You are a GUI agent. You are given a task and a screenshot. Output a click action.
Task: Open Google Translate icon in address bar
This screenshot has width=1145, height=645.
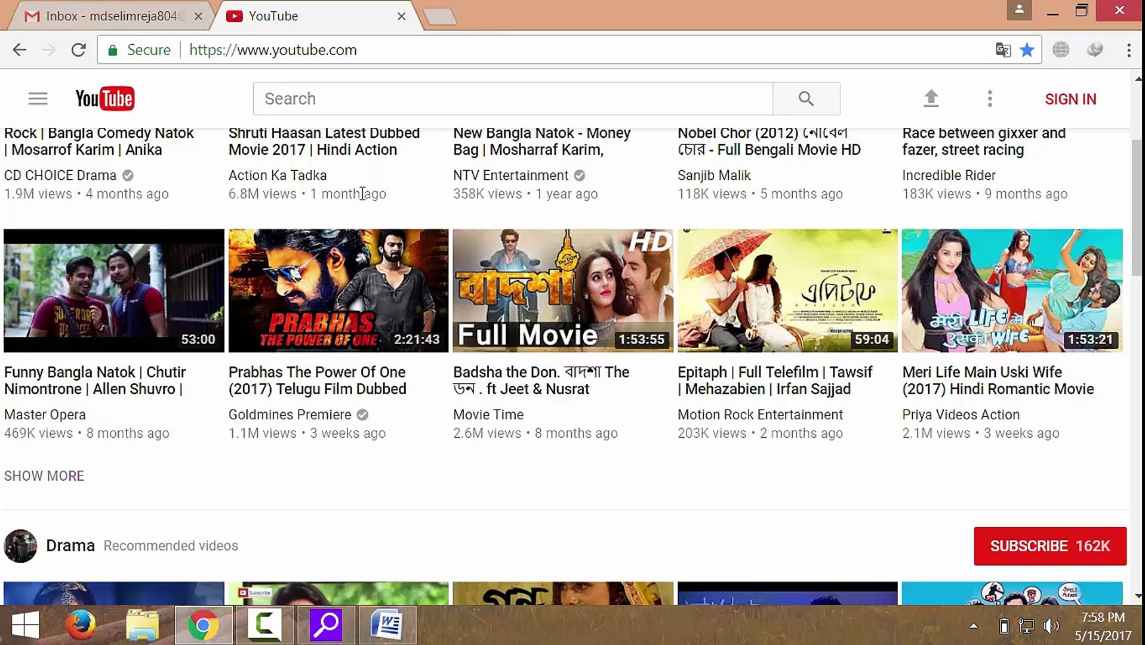[x=1003, y=50]
